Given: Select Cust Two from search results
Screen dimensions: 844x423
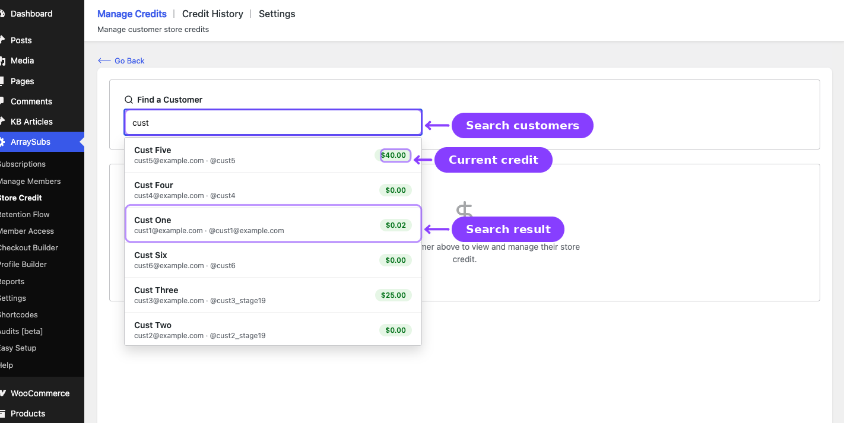Looking at the screenshot, I should (x=273, y=330).
